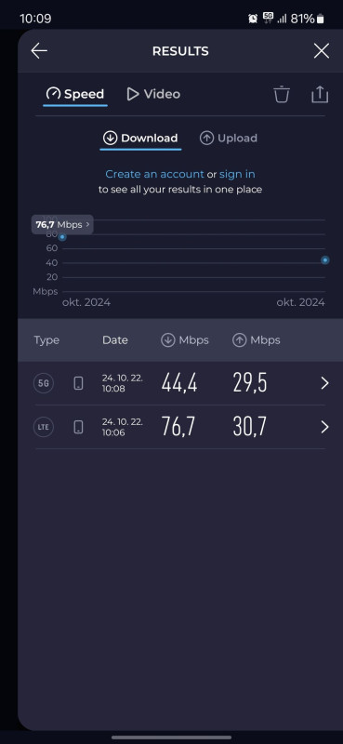
Task: Tap the phone device icon in 10:08 row
Action: (x=79, y=383)
